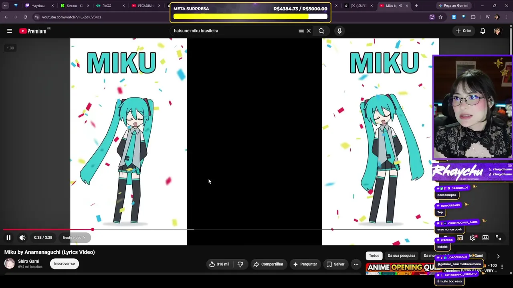Viewport: 513px width, 288px height.
Task: View site information icon in address bar
Action: pyautogui.click(x=37, y=17)
